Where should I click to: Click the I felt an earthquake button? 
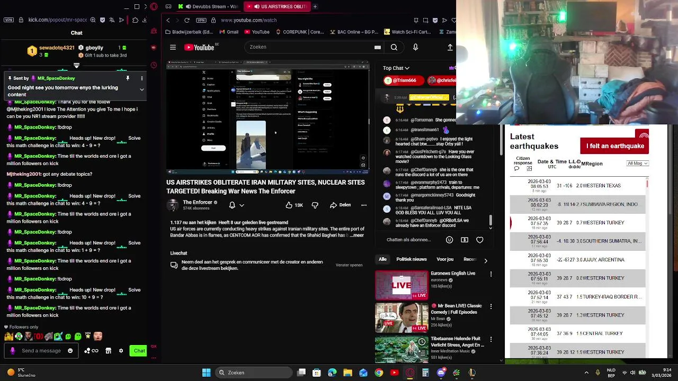click(614, 146)
